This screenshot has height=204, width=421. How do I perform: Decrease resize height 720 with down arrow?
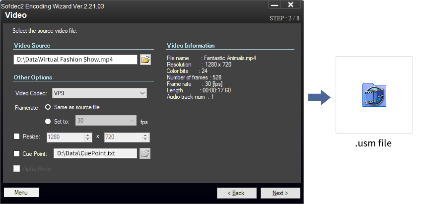pos(145,139)
